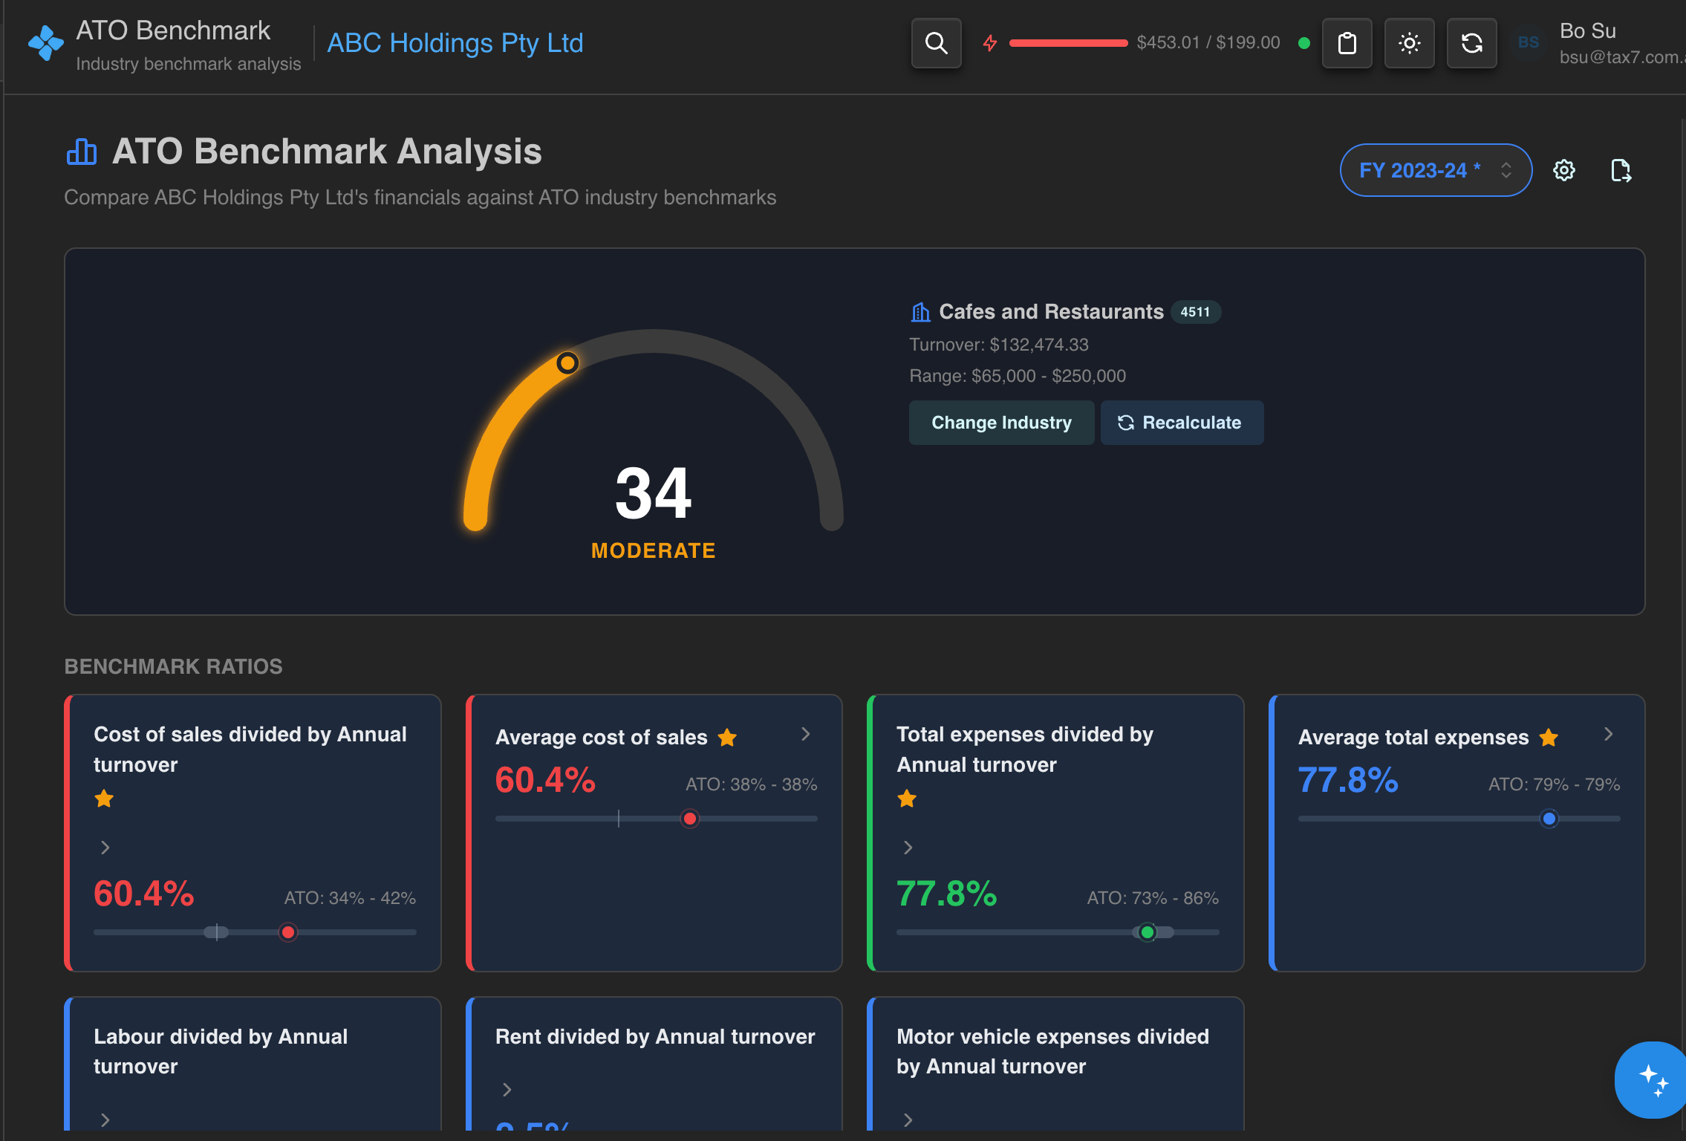The width and height of the screenshot is (1686, 1141).
Task: Click the green status dot in header
Action: [1305, 43]
